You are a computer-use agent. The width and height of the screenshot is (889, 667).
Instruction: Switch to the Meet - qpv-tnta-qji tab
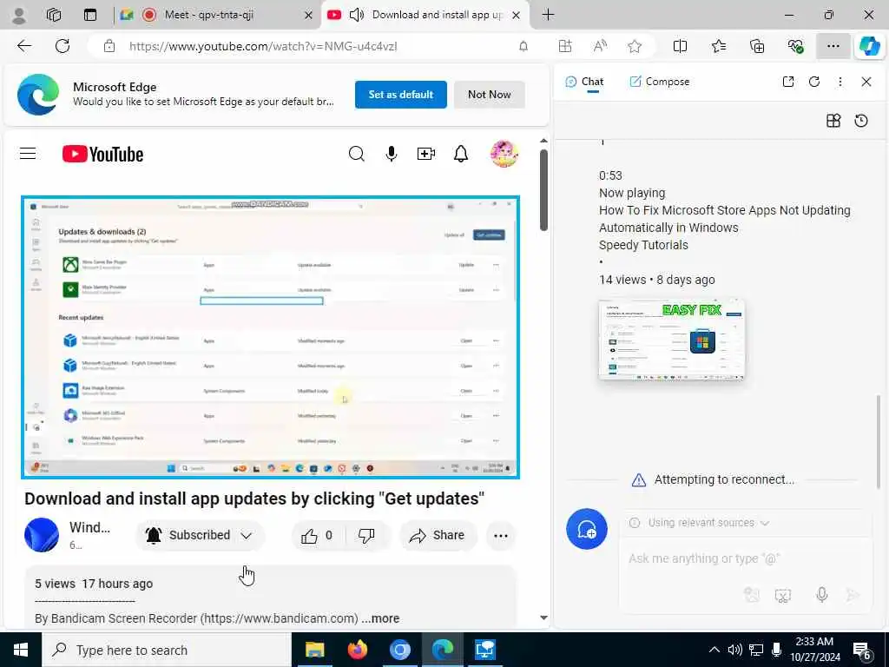pos(208,15)
